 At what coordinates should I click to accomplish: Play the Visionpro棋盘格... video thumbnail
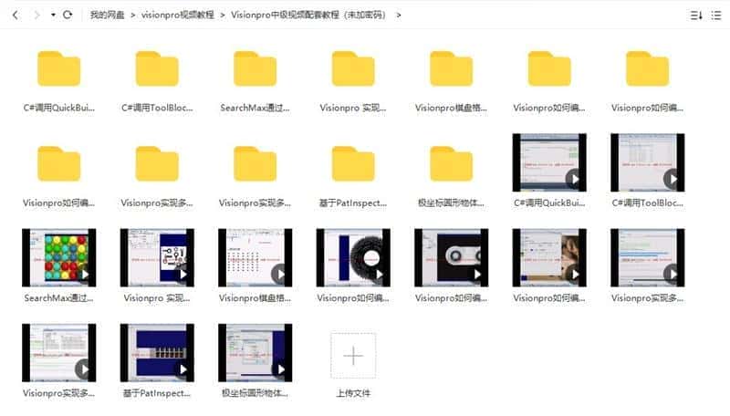coord(255,257)
